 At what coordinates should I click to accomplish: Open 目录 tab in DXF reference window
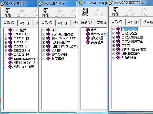pos(9,23)
